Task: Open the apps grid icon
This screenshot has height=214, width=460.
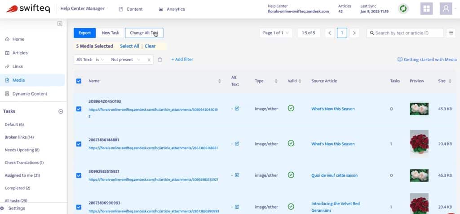Action: coord(426,9)
